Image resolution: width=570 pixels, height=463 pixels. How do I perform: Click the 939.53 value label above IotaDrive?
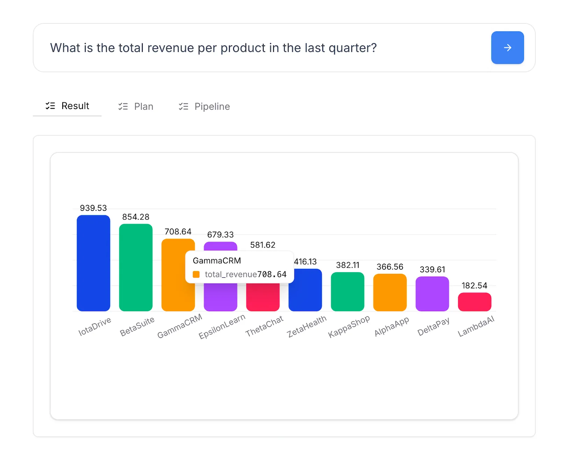tap(93, 207)
